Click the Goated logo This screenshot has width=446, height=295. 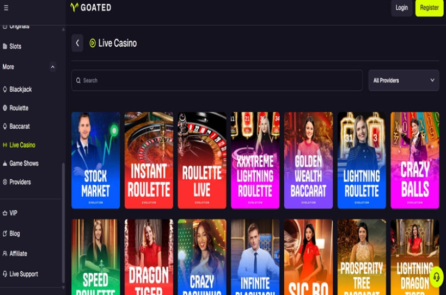[91, 8]
